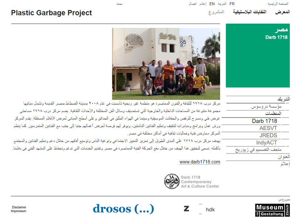Visit the www.darb1718.com website link
295x221 pixels.
[201, 161]
